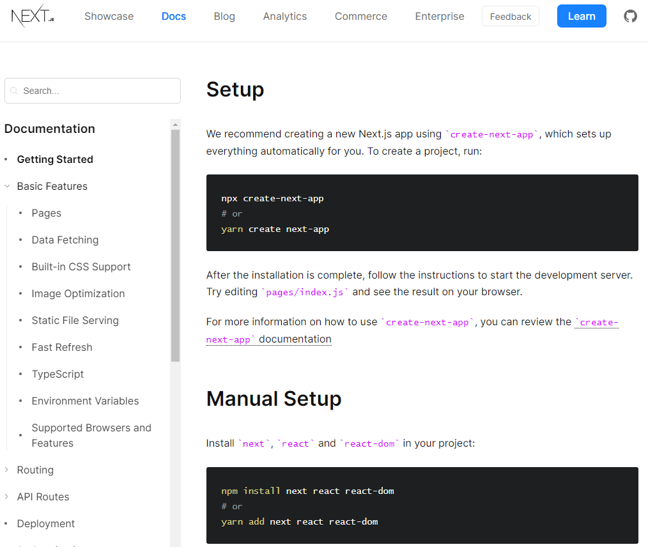Viewport: 648px width, 547px height.
Task: Click the blue Learn button
Action: coord(582,16)
